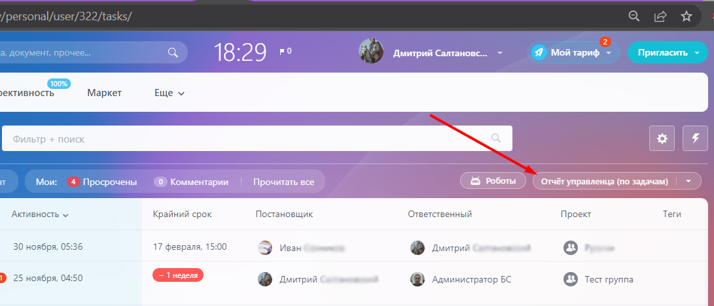The width and height of the screenshot is (714, 306).
Task: Click the Проект column header
Action: click(575, 214)
